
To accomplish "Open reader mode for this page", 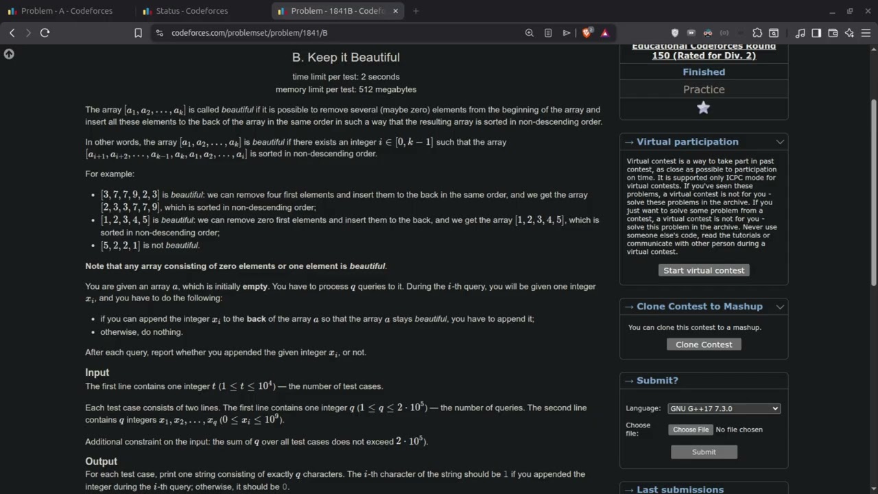I will [x=548, y=32].
